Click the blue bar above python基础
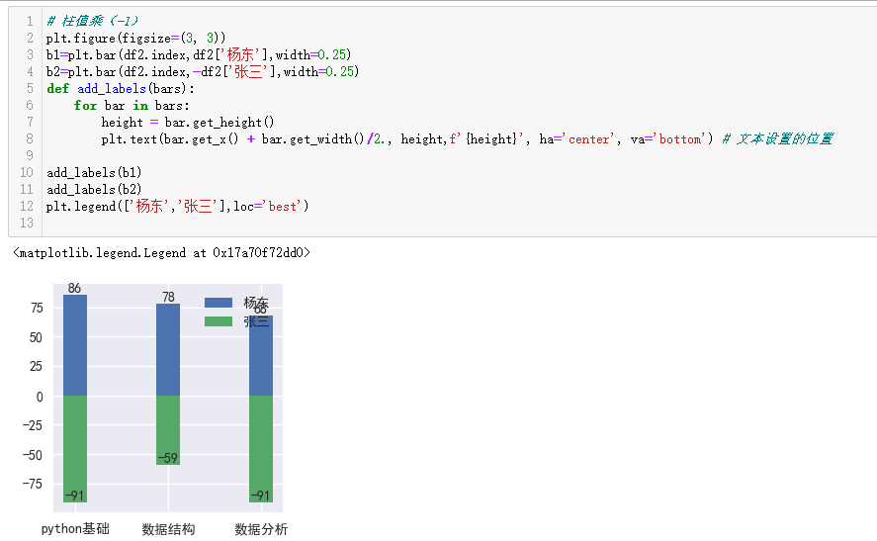Image resolution: width=877 pixels, height=541 pixels. point(75,345)
